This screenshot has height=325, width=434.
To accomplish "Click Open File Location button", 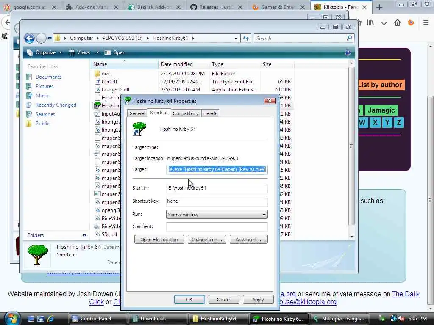I will (159, 240).
